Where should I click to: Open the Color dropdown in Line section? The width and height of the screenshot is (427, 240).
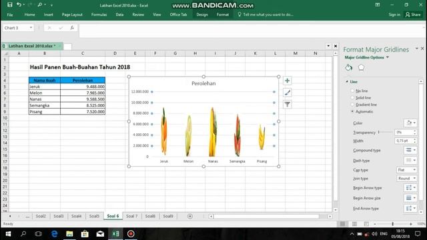coord(410,123)
